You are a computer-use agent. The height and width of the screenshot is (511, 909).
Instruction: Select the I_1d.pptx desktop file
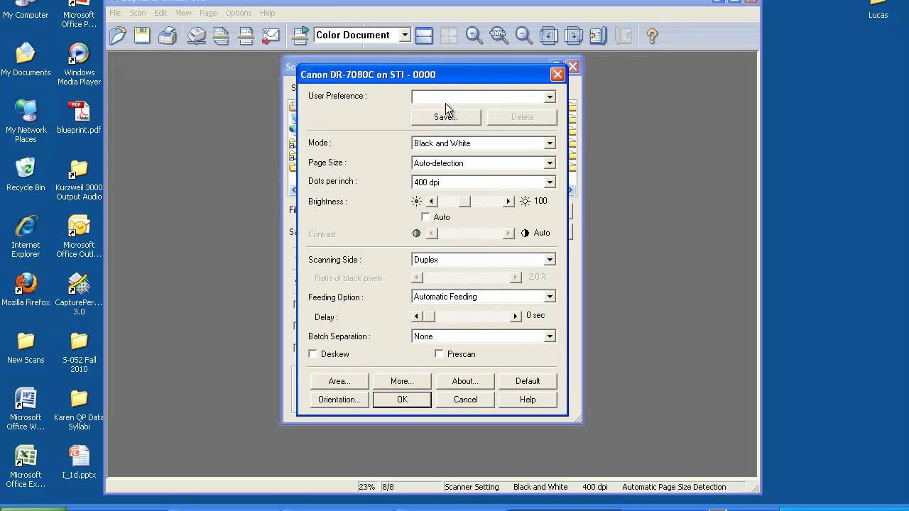(x=79, y=462)
